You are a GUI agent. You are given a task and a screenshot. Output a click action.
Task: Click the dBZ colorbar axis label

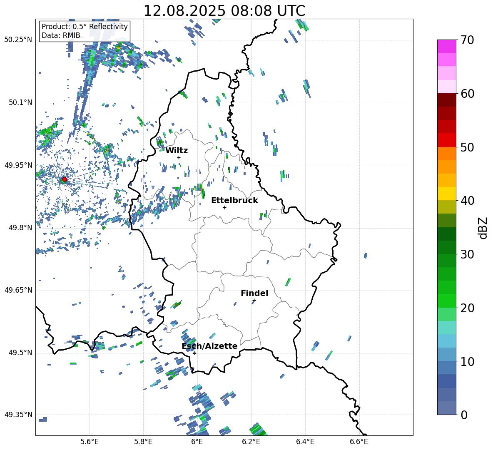point(483,228)
